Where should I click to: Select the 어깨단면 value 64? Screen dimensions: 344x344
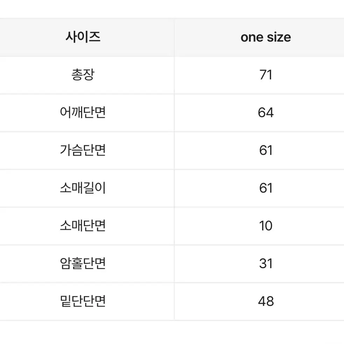click(x=266, y=113)
